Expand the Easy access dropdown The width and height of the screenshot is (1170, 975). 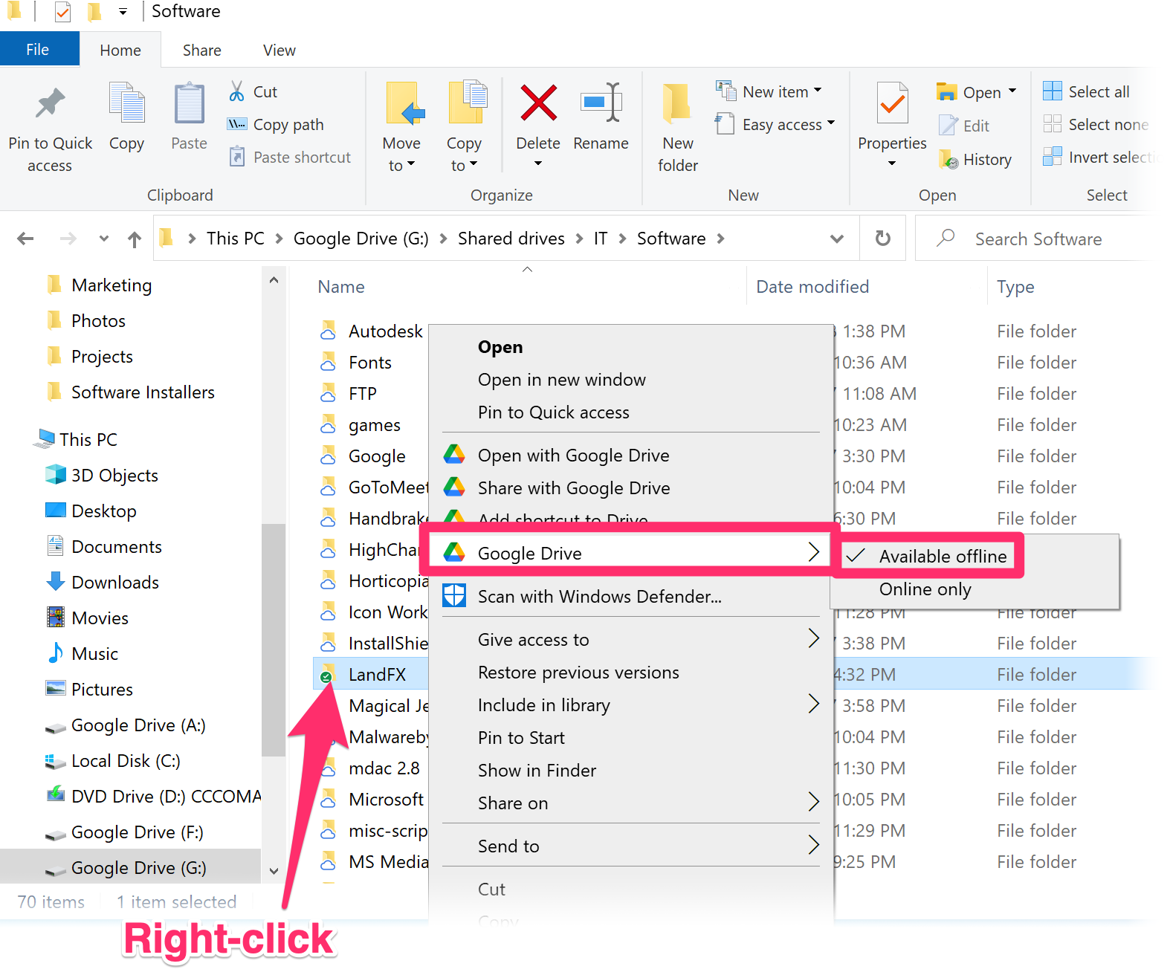tap(831, 123)
